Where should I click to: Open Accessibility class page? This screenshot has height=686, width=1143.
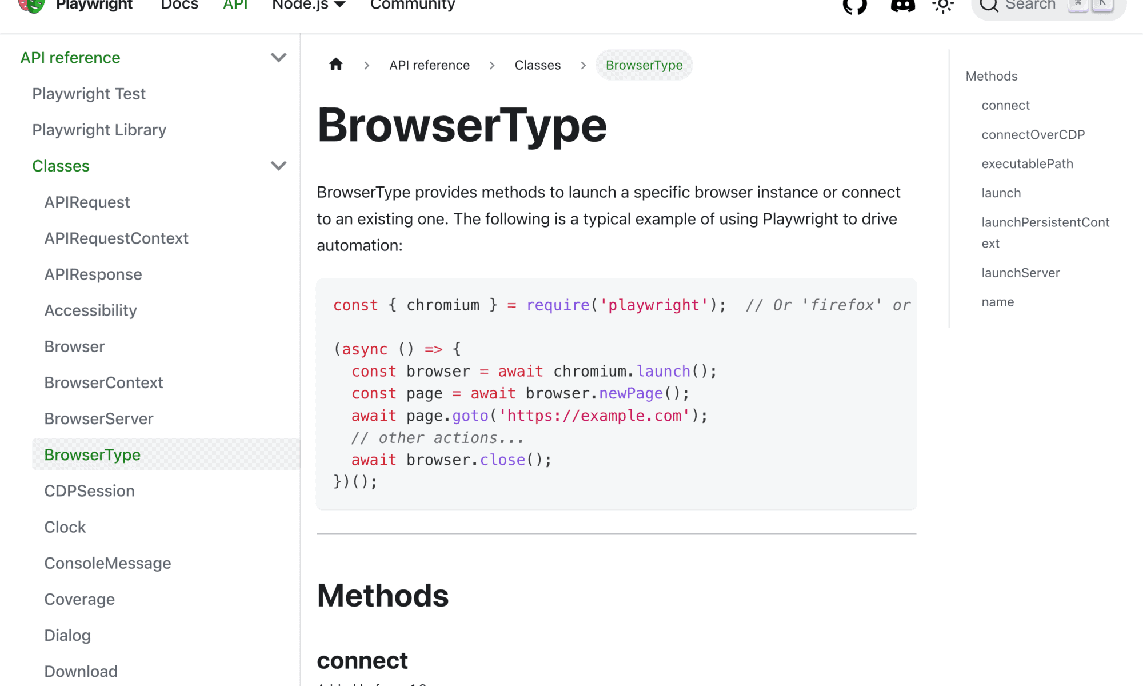click(x=90, y=310)
